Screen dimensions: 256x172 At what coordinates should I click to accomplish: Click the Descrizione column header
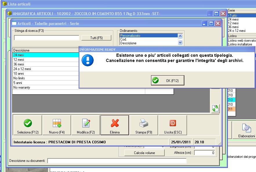point(46,50)
